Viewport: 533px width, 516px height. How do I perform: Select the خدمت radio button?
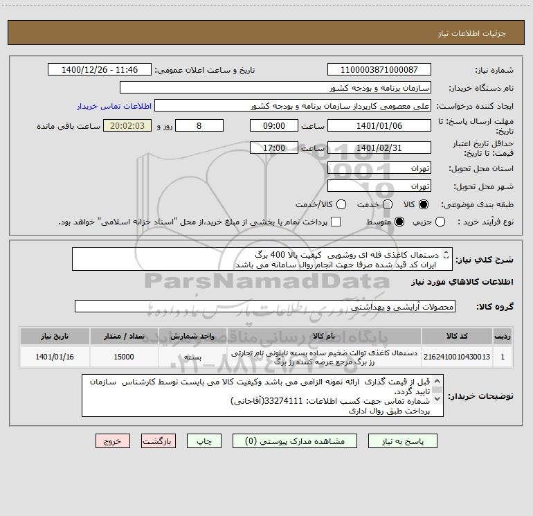click(x=388, y=204)
